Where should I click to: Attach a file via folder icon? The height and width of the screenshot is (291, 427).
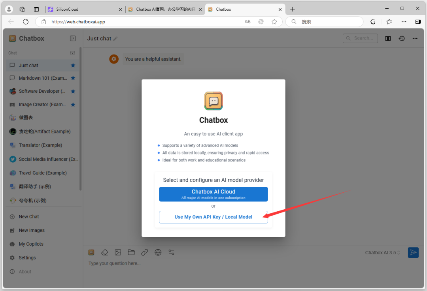click(131, 252)
